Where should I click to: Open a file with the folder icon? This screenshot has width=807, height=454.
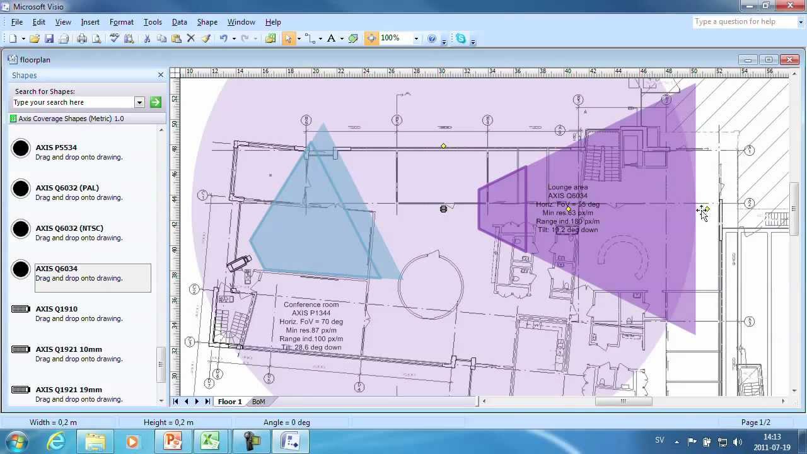coord(35,38)
